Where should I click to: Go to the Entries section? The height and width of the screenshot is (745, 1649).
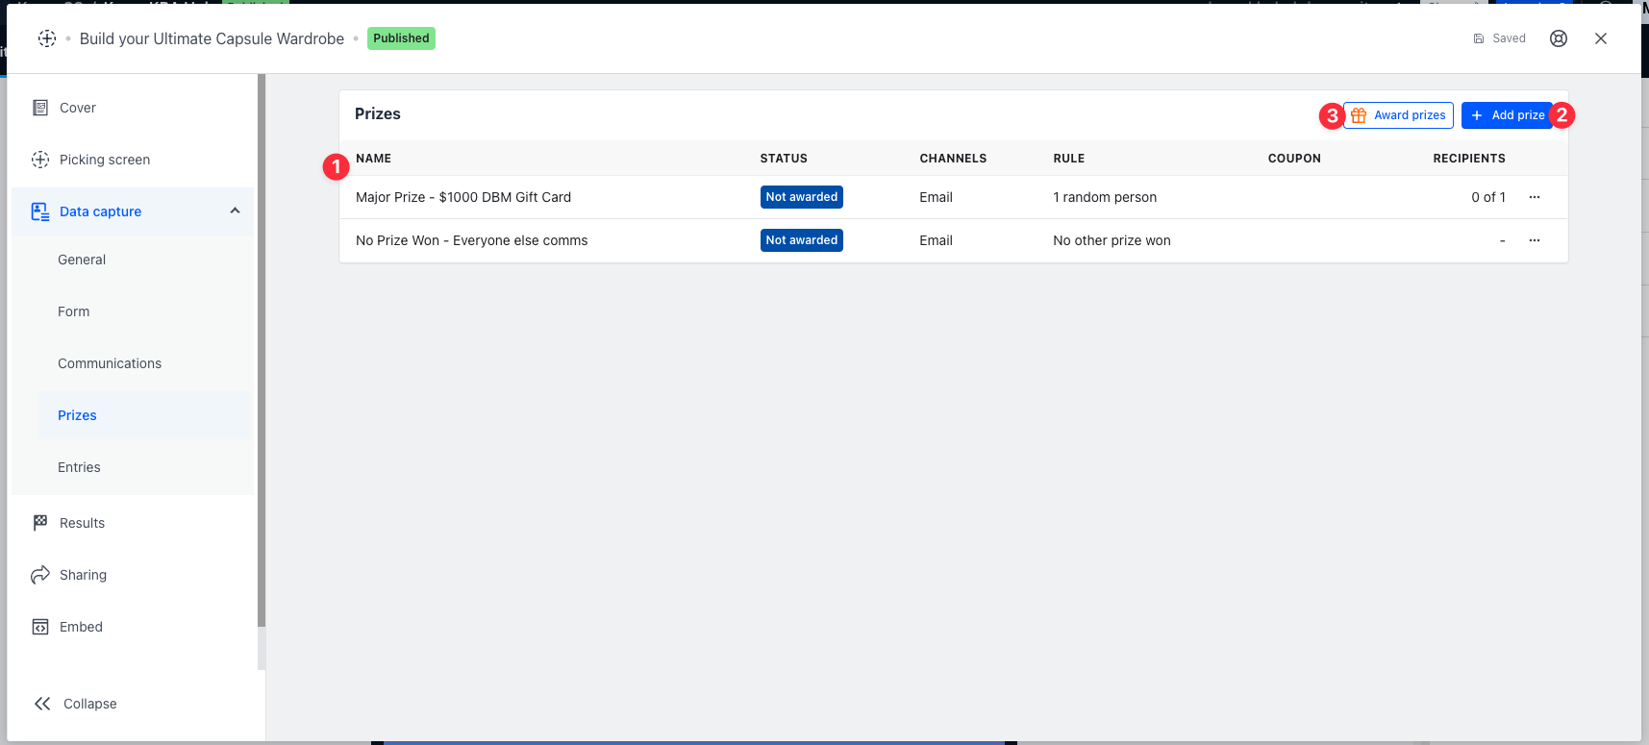79,467
